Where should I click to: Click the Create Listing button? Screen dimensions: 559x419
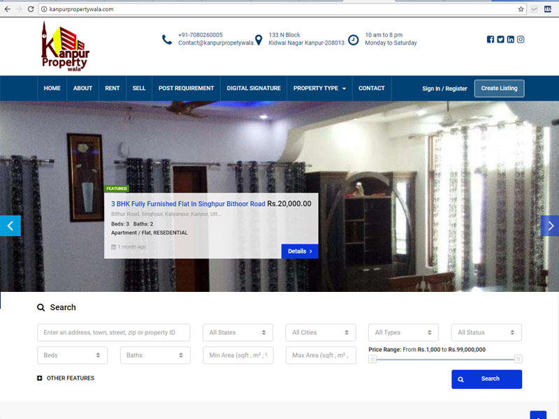pyautogui.click(x=499, y=89)
